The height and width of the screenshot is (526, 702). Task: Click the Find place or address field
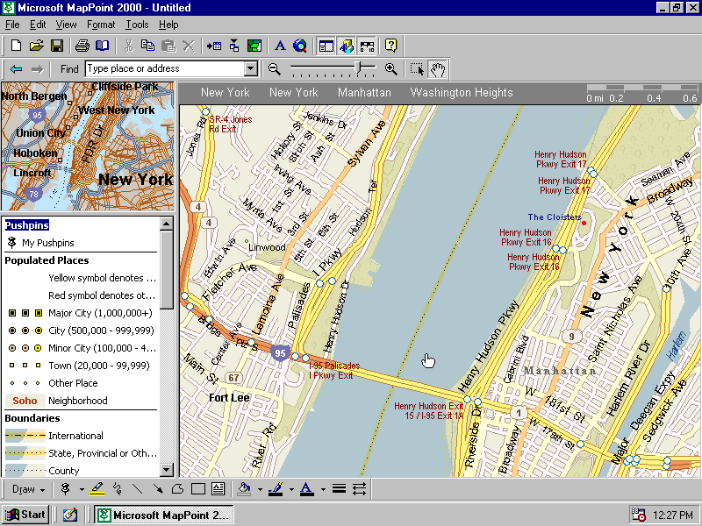pyautogui.click(x=165, y=69)
